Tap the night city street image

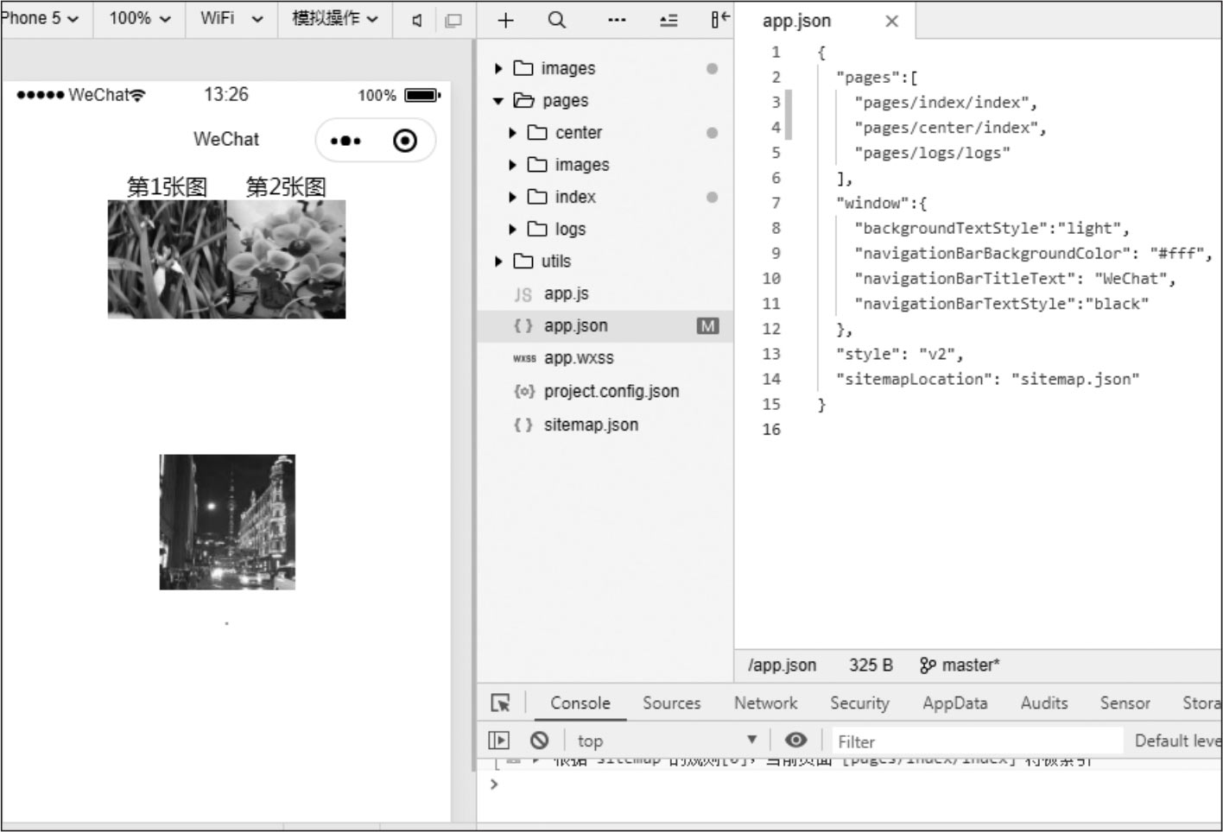coord(227,522)
